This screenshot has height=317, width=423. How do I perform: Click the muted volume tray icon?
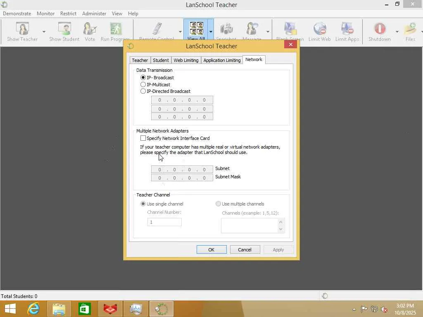(x=384, y=309)
